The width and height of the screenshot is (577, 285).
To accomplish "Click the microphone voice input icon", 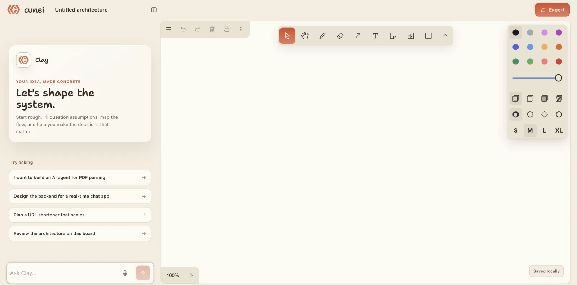I will click(125, 273).
